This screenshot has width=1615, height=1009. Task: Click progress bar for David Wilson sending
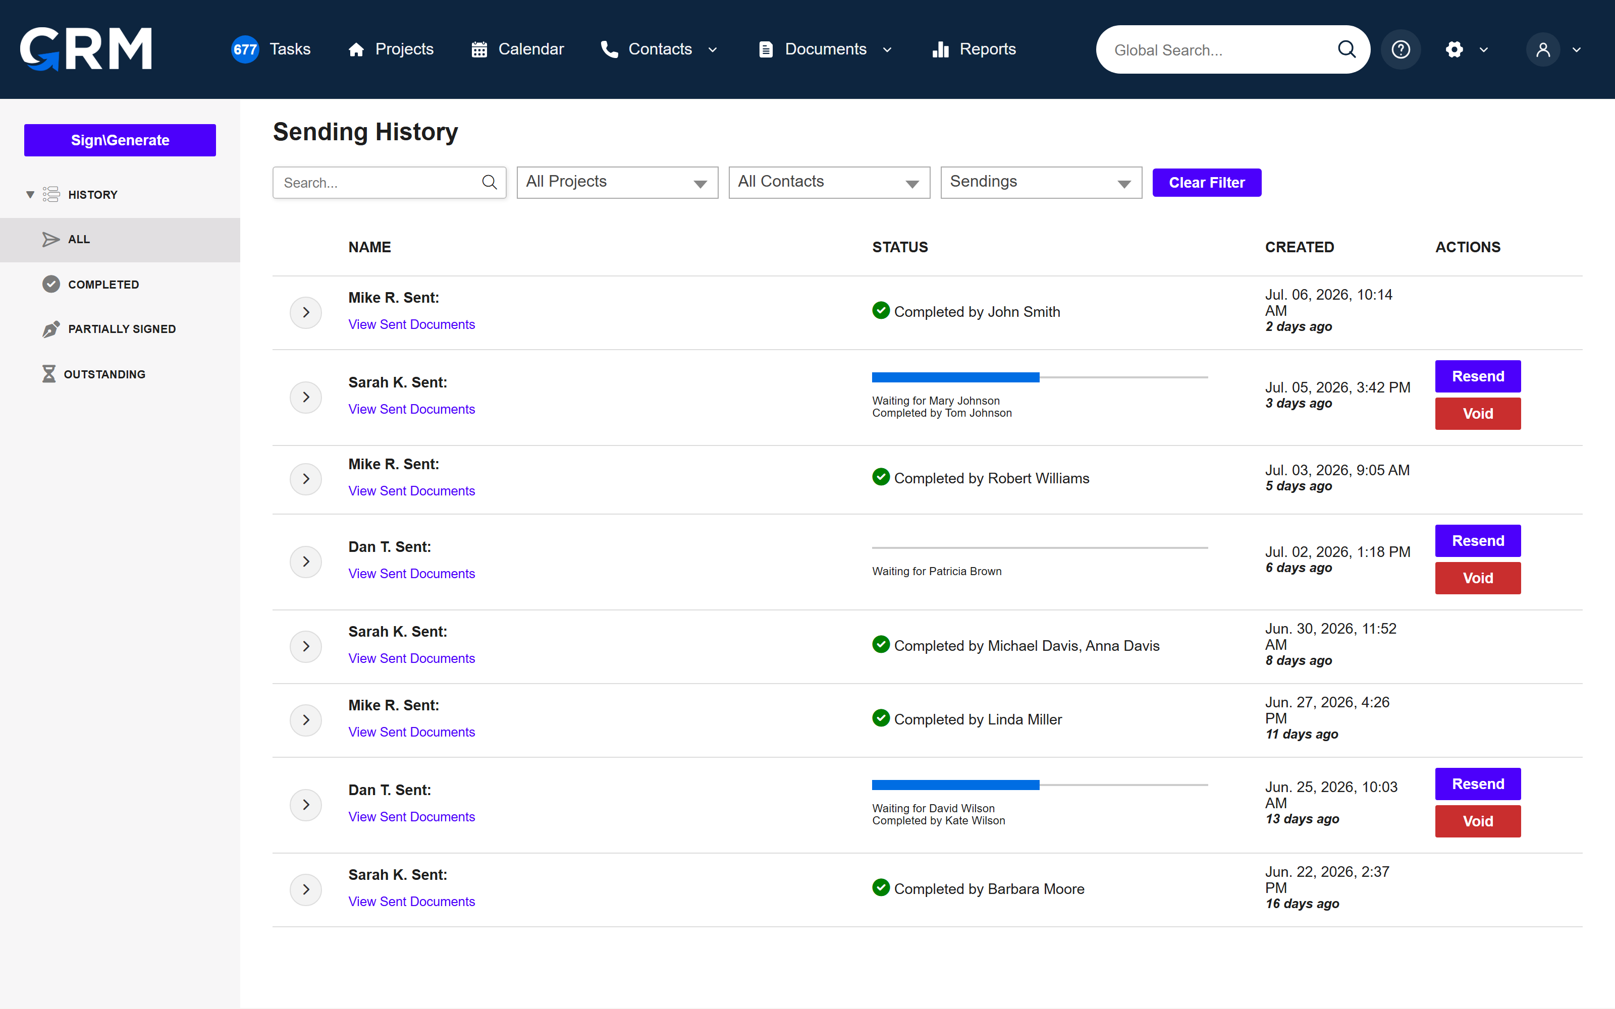pyautogui.click(x=1040, y=786)
